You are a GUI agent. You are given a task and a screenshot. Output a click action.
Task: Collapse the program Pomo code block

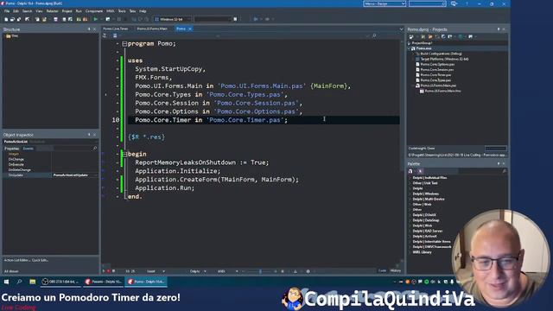tap(124, 44)
